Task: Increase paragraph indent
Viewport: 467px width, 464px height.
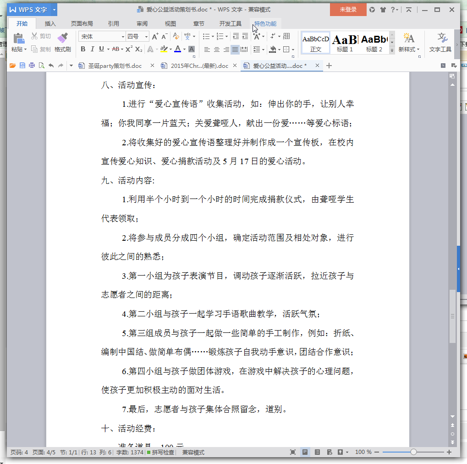Action: (245, 36)
